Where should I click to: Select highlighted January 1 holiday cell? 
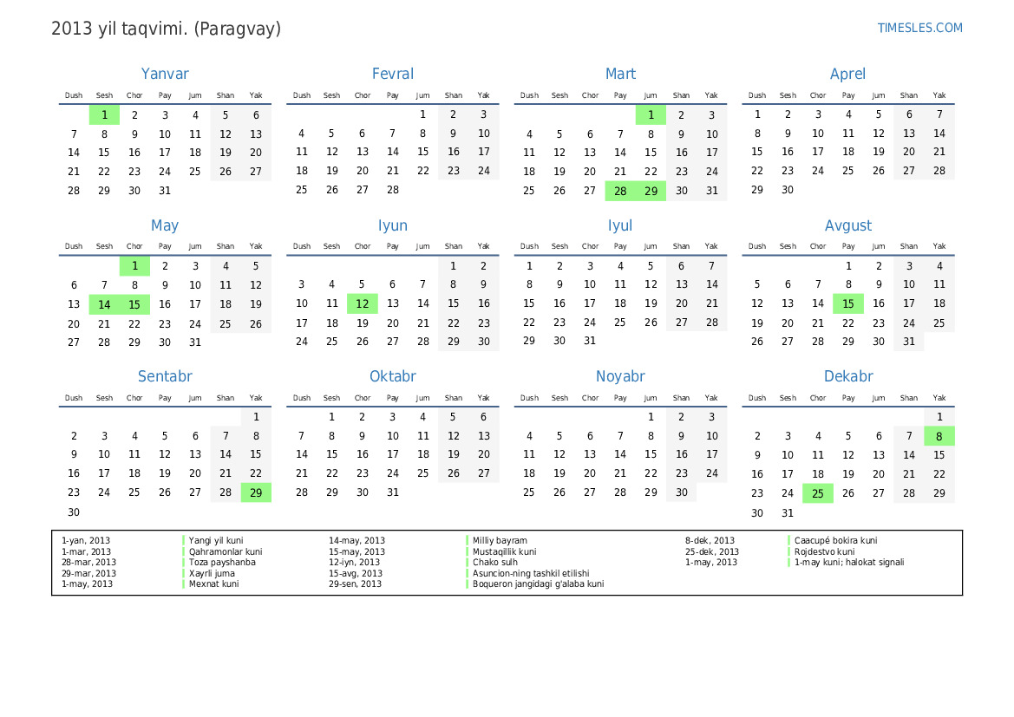click(x=104, y=114)
